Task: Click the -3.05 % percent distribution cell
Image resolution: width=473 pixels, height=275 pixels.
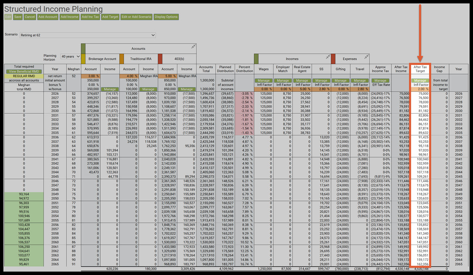Action: (244, 94)
